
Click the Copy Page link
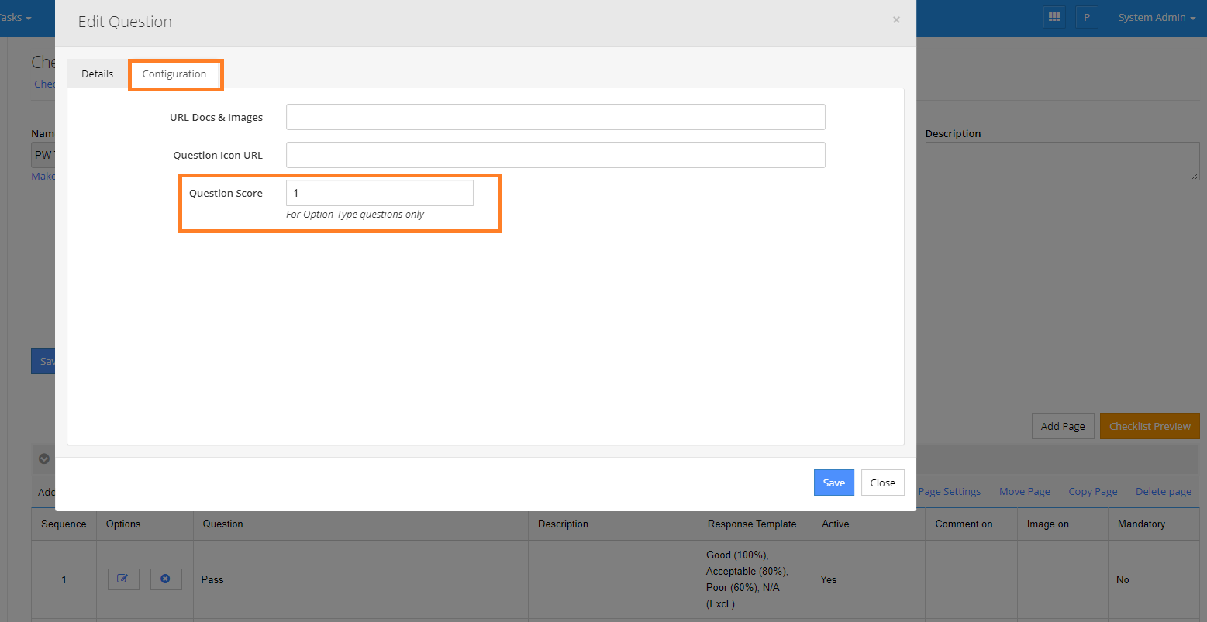(1092, 492)
